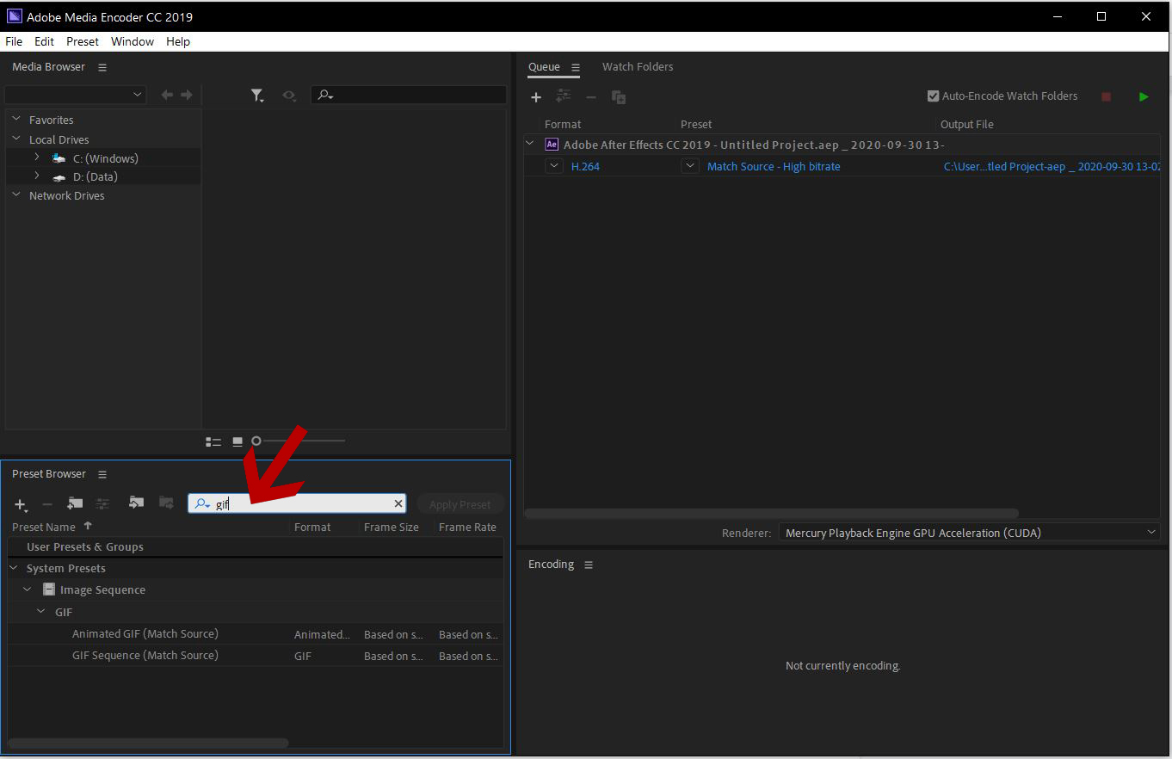
Task: Open the Renderer Mercury Playback Engine dropdown
Action: pyautogui.click(x=969, y=533)
